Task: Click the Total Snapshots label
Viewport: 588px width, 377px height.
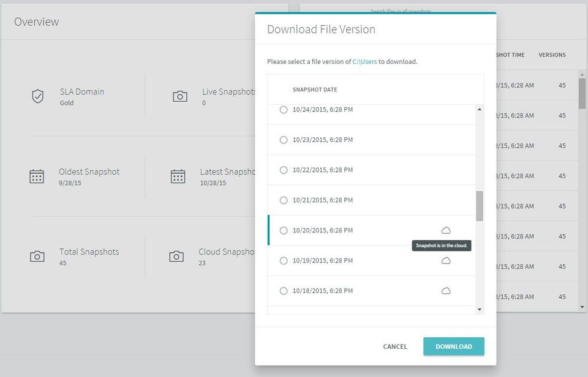Action: pyautogui.click(x=89, y=251)
